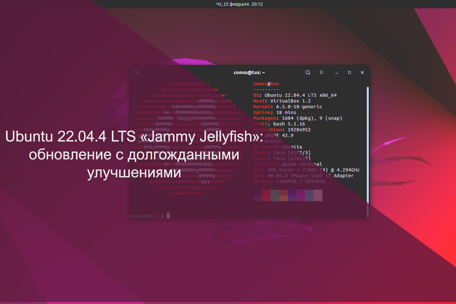This screenshot has width=456, height=304.
Task: Select the red swatch in the neofetch palette
Action: click(x=266, y=195)
